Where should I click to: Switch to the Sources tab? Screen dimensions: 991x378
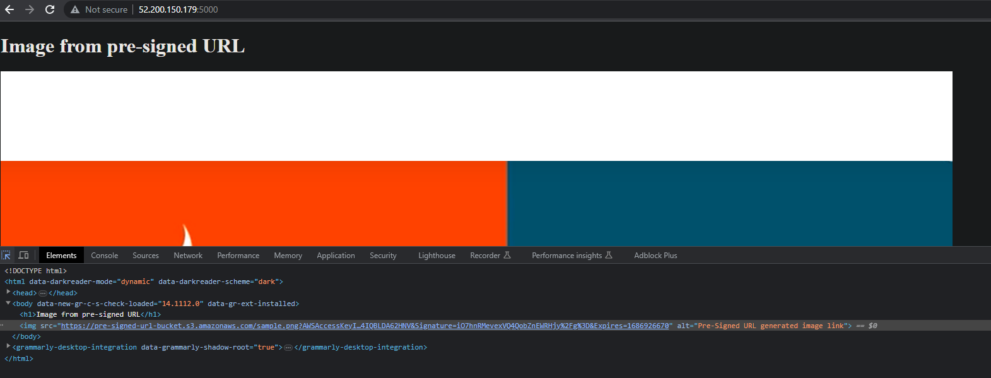coord(146,256)
